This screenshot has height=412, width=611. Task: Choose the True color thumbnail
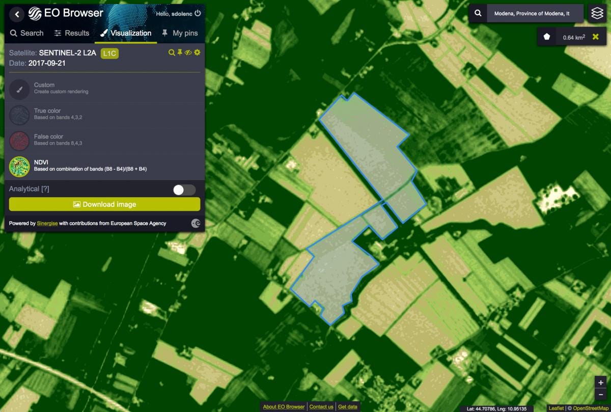(19, 115)
